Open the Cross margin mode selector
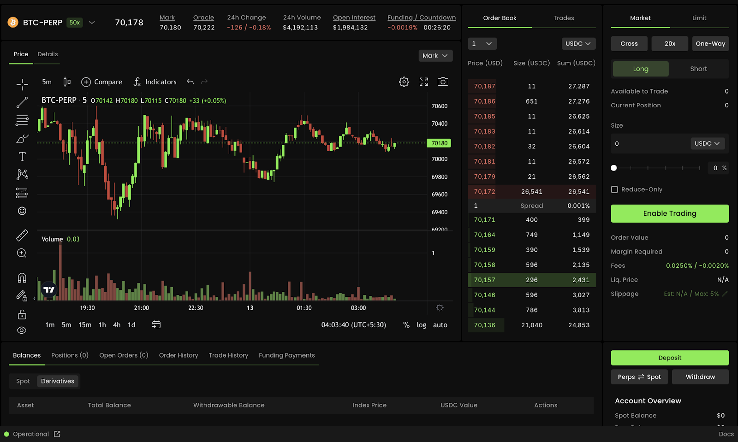738x442 pixels. [629, 43]
